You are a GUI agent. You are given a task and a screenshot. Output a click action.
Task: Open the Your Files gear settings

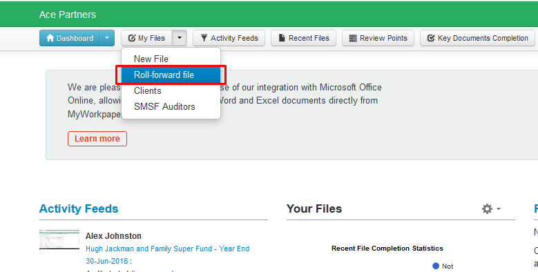tap(487, 208)
